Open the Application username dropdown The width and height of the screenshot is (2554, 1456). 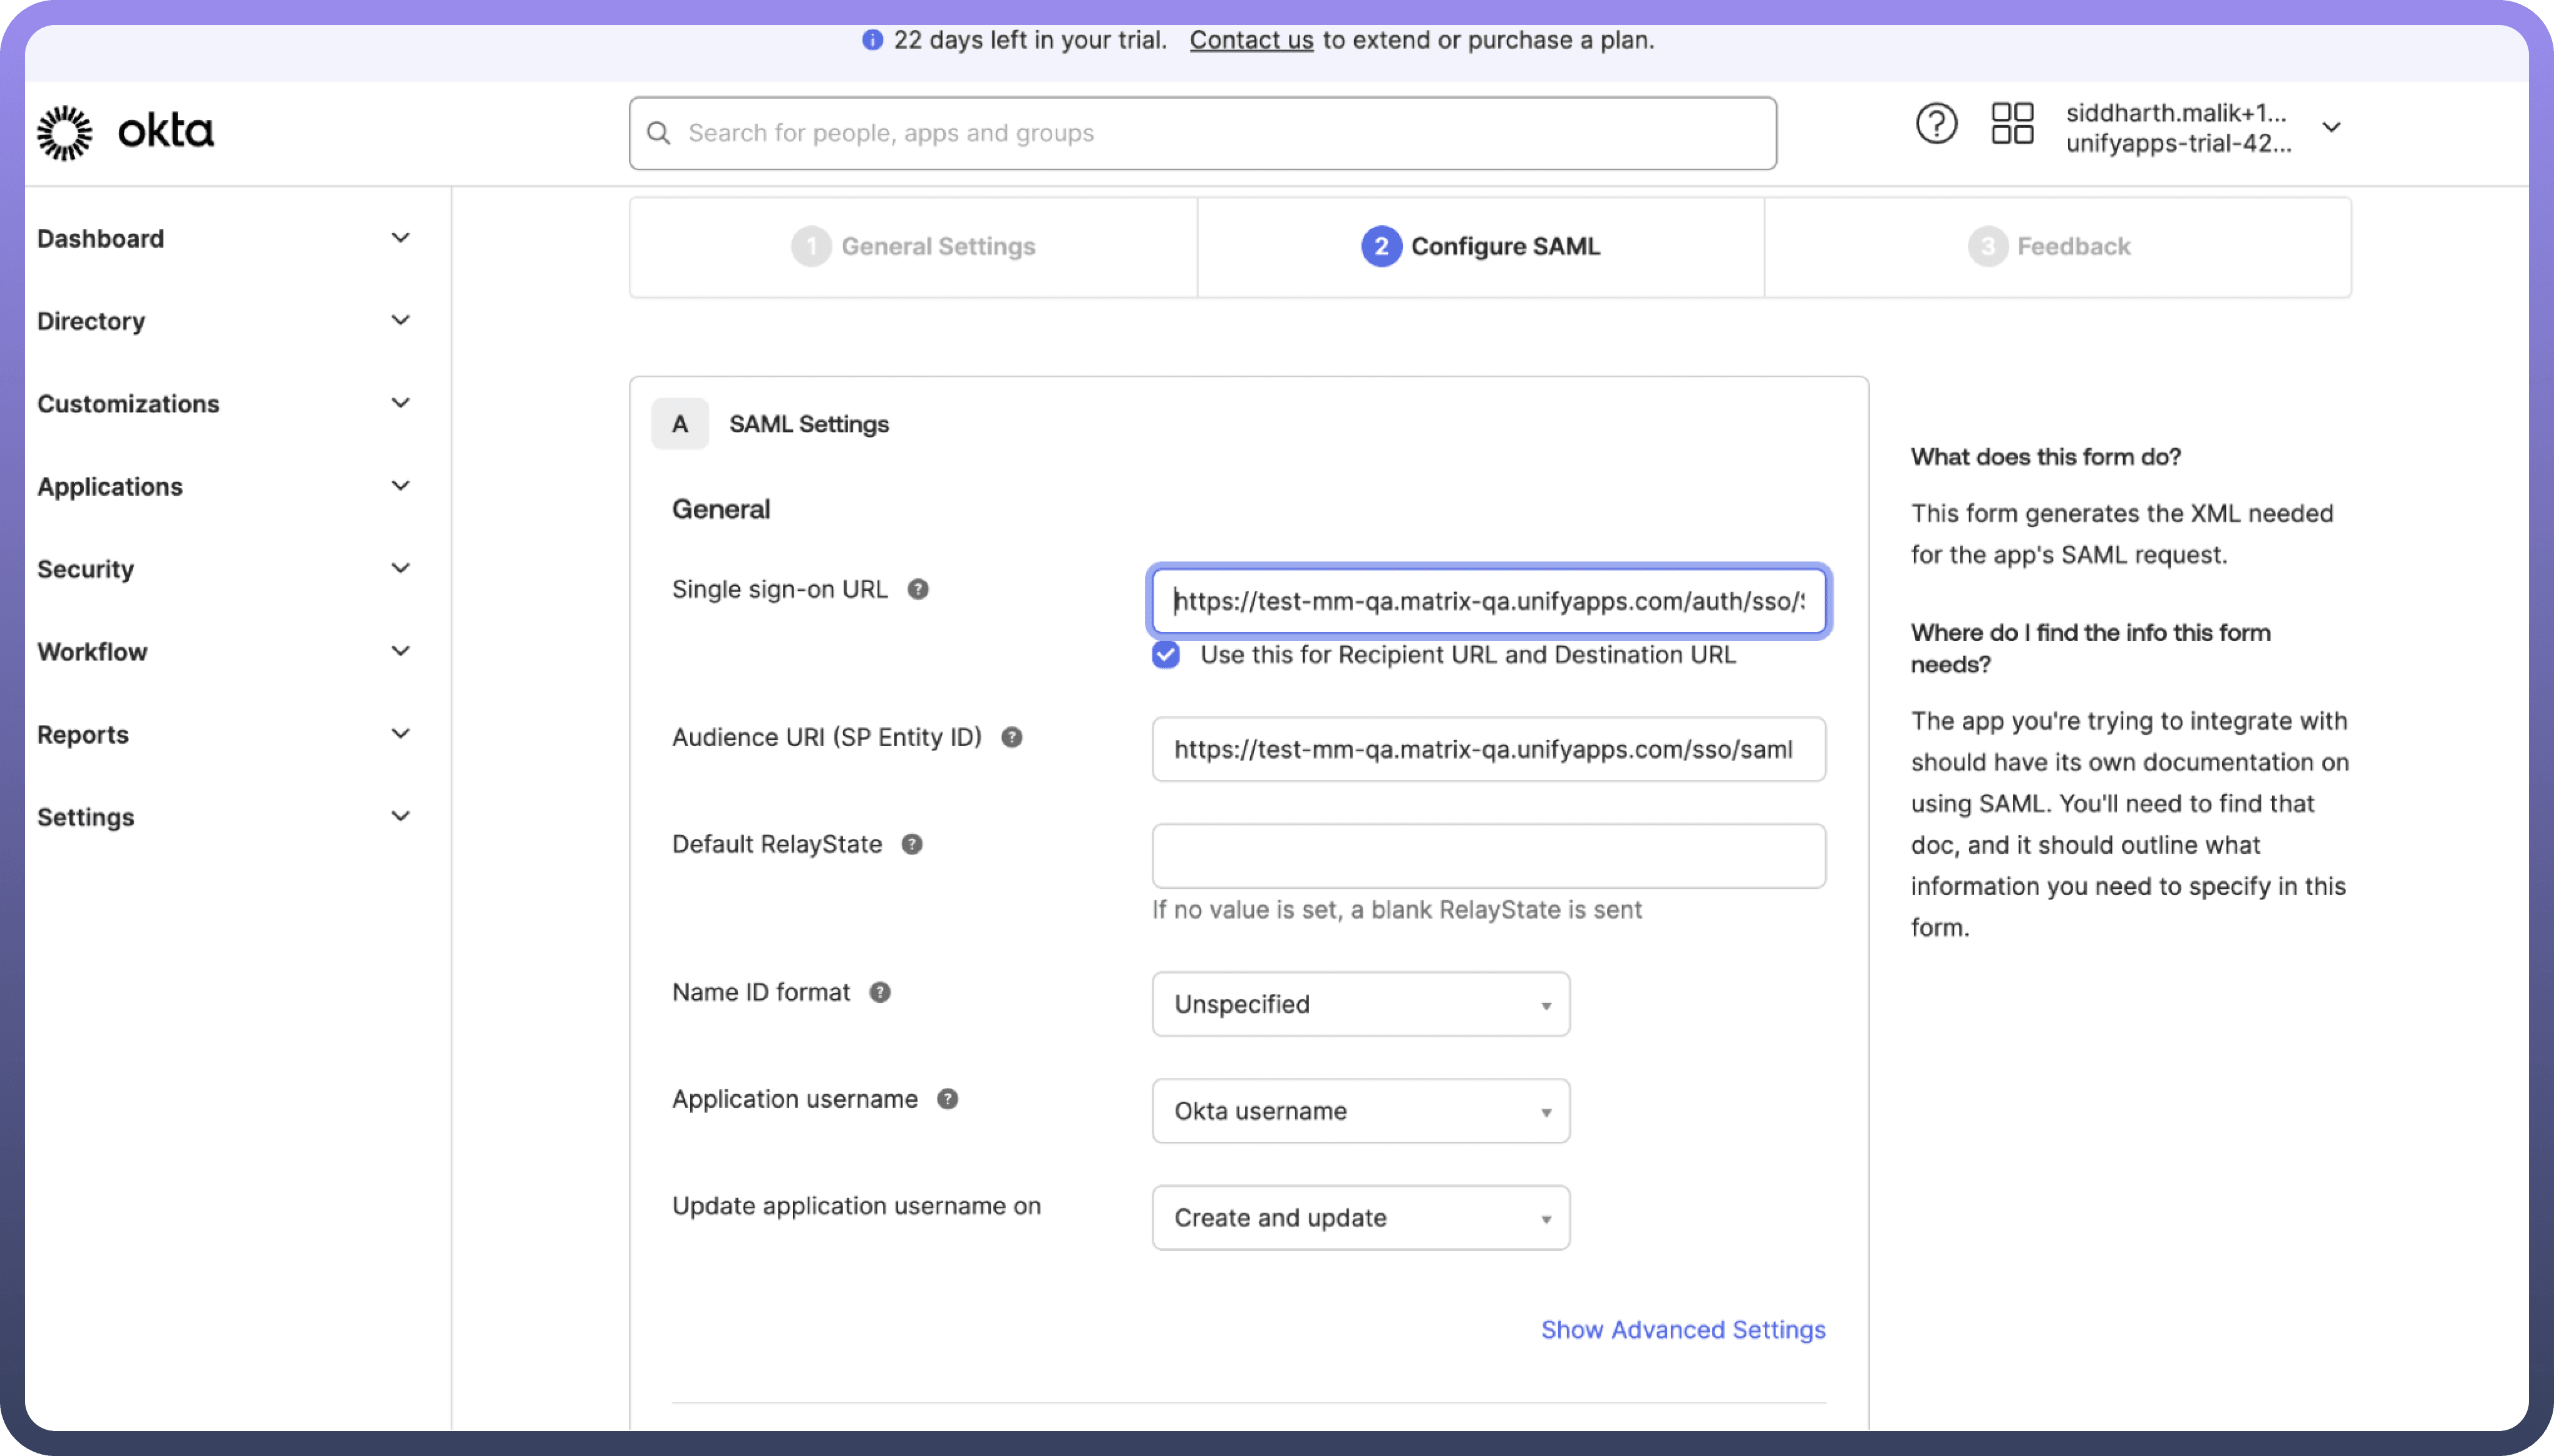(1360, 1111)
